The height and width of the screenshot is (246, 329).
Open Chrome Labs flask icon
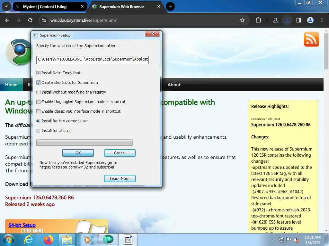click(275, 20)
